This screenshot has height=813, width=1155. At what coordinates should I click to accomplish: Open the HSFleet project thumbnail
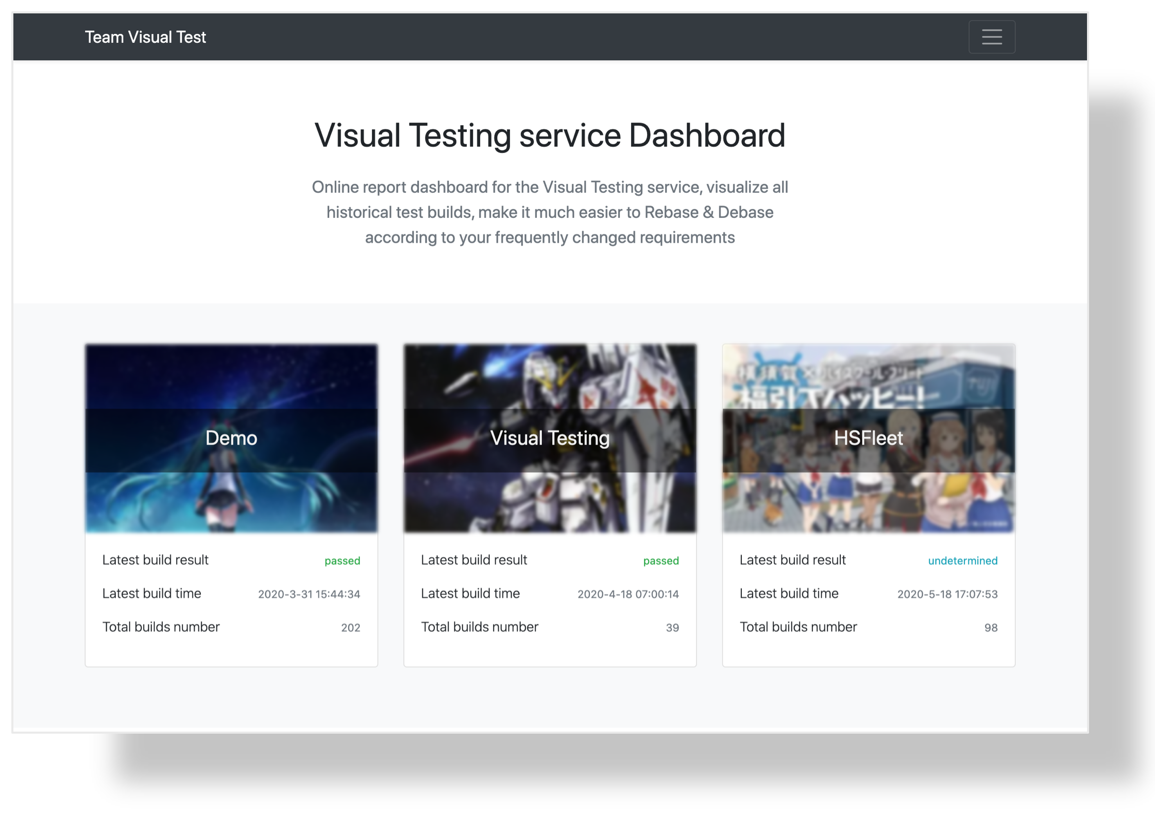coord(868,502)
